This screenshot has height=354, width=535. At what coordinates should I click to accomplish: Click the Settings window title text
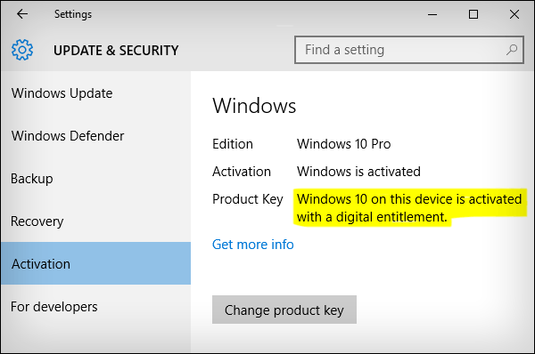[x=73, y=14]
